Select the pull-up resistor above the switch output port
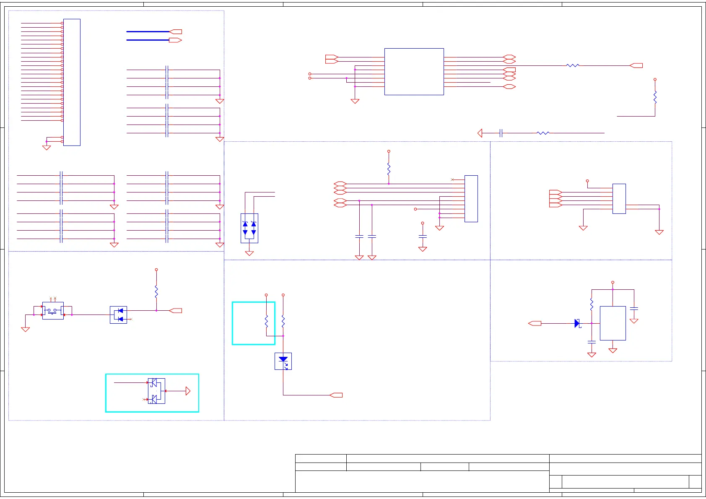Viewport: 706px width, 499px height. (x=156, y=292)
